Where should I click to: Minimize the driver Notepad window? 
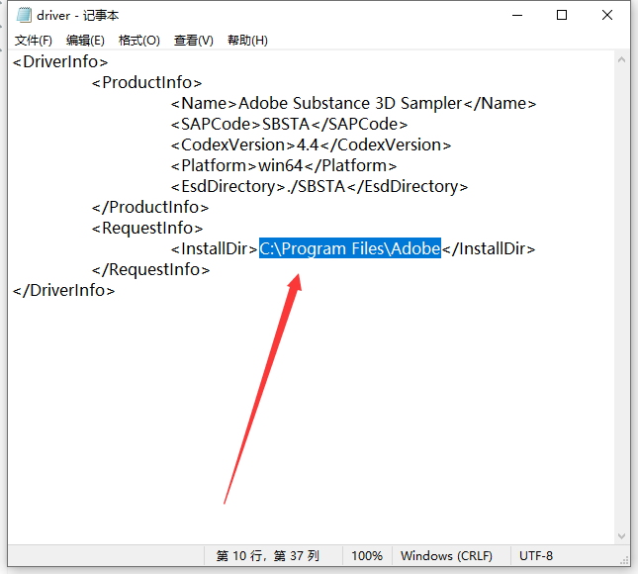(514, 15)
